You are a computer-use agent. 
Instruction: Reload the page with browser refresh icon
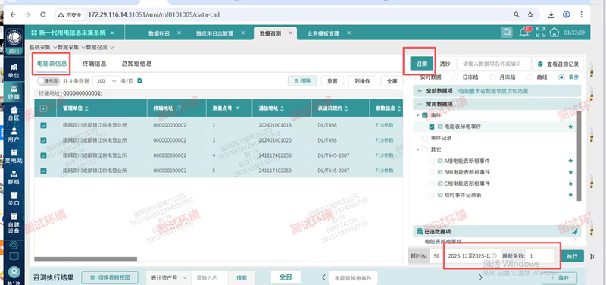point(43,14)
